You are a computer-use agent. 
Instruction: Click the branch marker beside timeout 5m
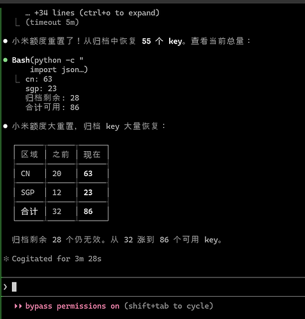(x=17, y=22)
